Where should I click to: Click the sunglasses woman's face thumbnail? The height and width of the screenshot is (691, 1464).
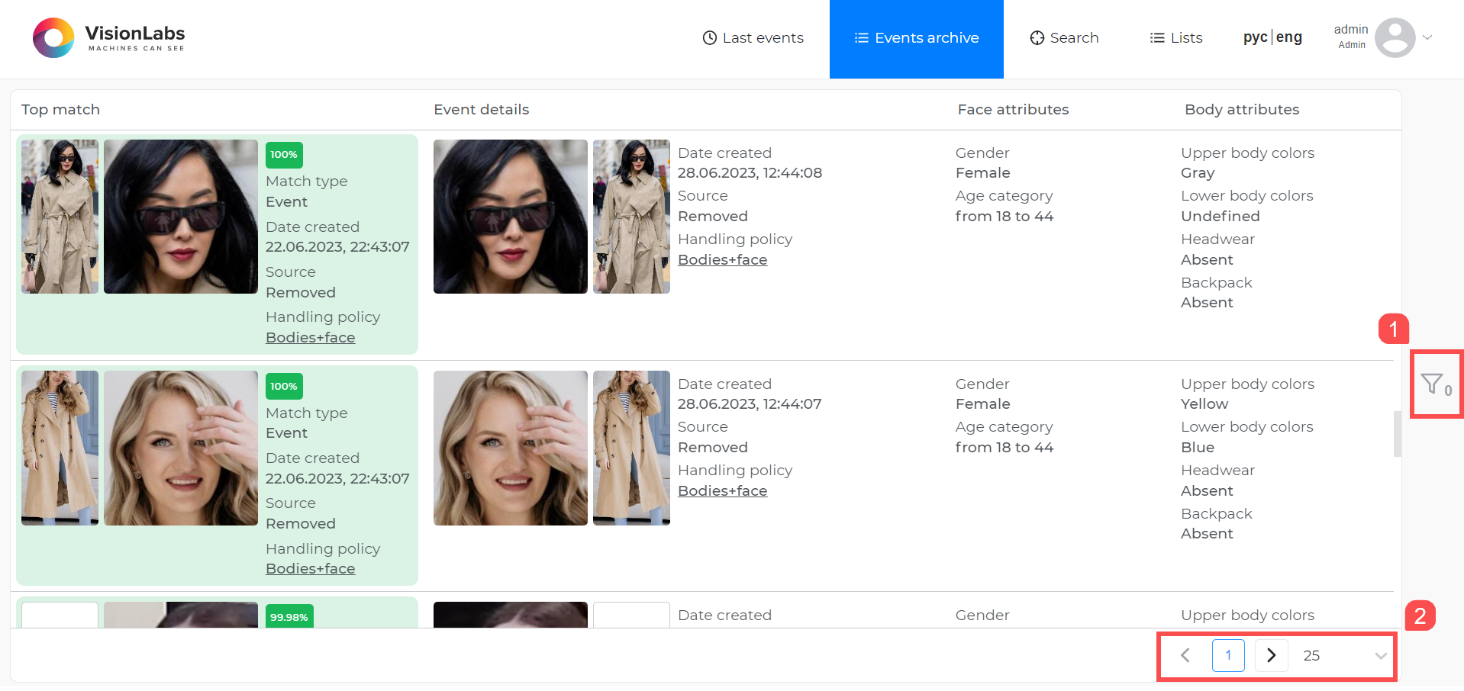click(x=510, y=216)
